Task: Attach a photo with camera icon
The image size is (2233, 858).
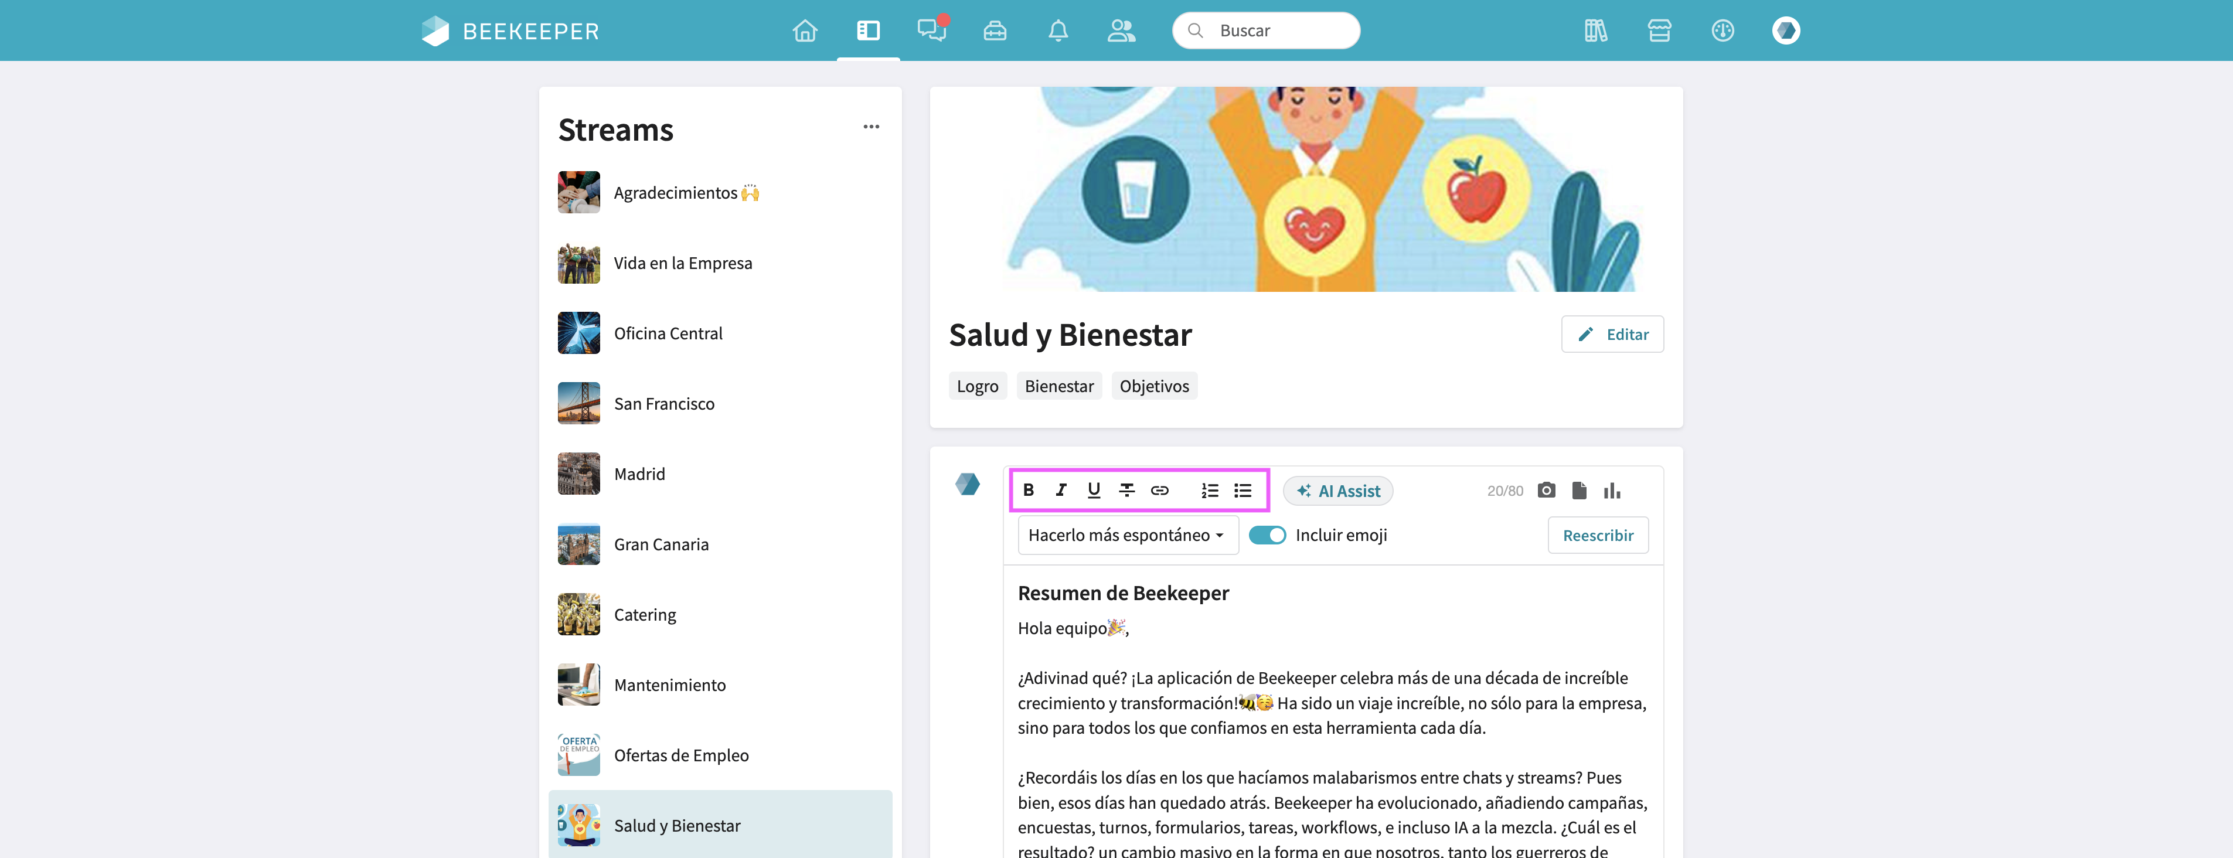Action: point(1546,491)
